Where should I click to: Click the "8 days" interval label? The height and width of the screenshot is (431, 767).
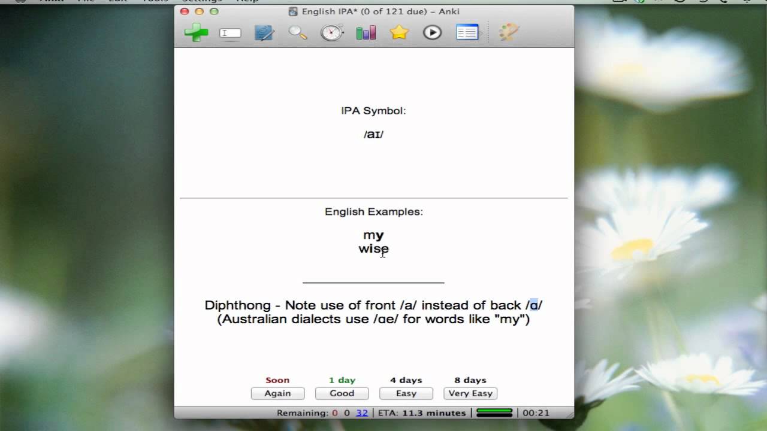pos(470,380)
